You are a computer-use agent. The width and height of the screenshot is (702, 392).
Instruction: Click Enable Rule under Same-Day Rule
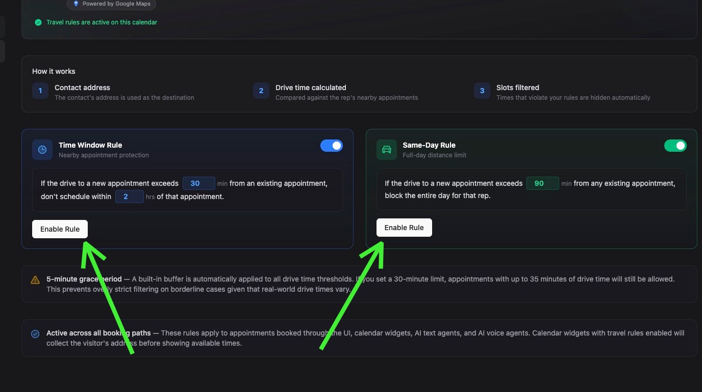(404, 228)
